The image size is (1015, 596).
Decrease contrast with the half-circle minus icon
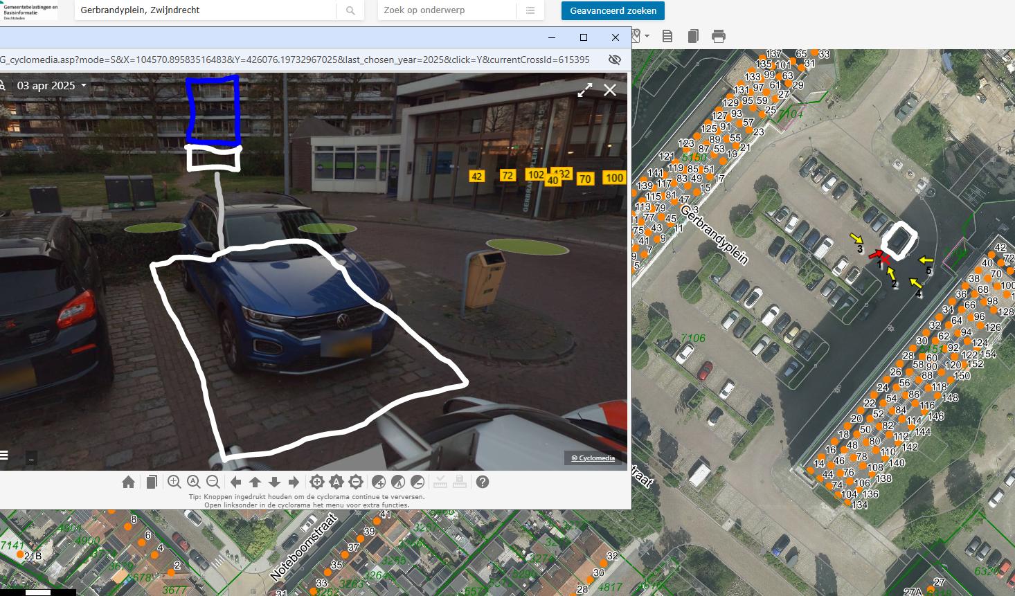pyautogui.click(x=417, y=482)
